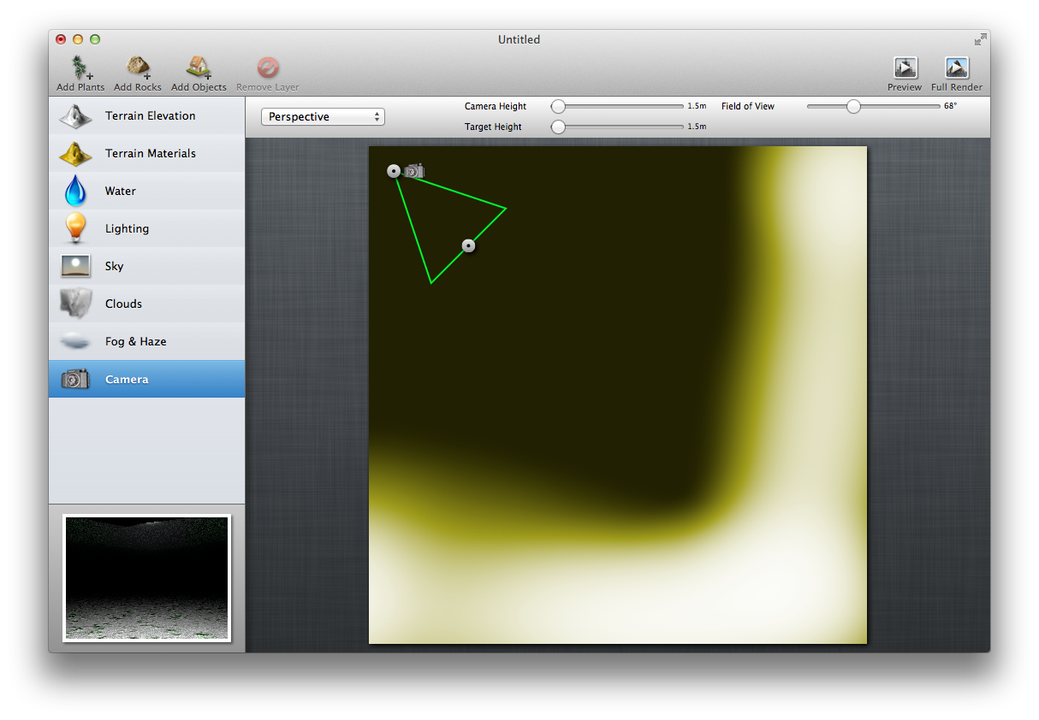The image size is (1039, 720).
Task: Click the render preview thumbnail
Action: coord(146,577)
